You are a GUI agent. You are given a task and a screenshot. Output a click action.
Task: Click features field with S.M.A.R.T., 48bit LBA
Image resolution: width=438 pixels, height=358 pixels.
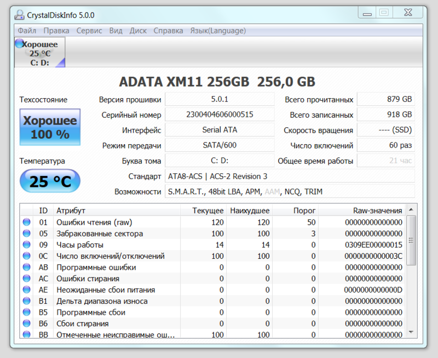click(x=290, y=191)
